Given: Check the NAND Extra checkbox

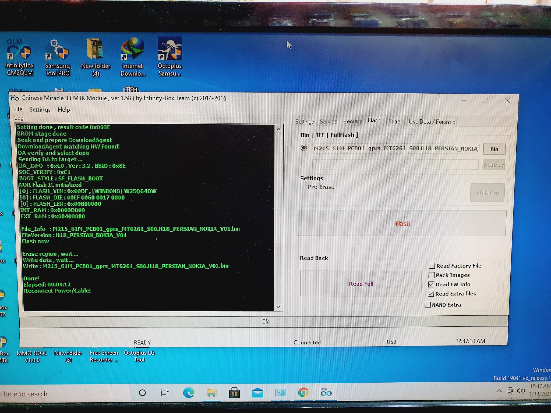Looking at the screenshot, I should pos(428,305).
